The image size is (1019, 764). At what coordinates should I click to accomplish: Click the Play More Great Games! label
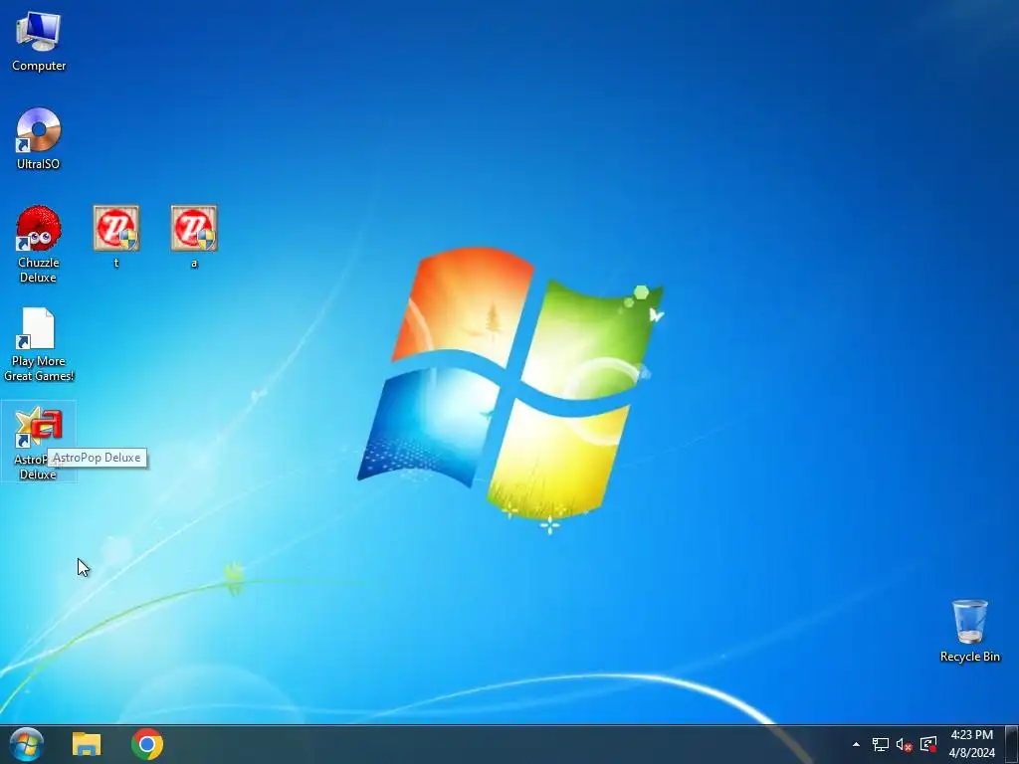pyautogui.click(x=39, y=368)
